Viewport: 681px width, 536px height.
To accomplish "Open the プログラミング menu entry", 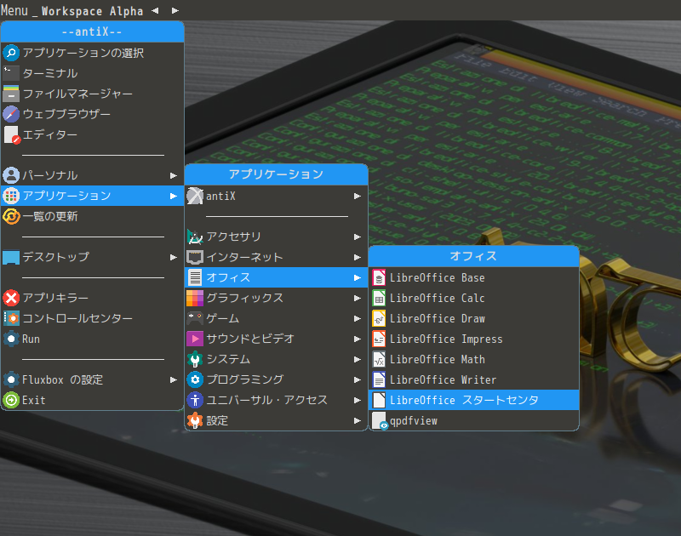I will pos(277,379).
